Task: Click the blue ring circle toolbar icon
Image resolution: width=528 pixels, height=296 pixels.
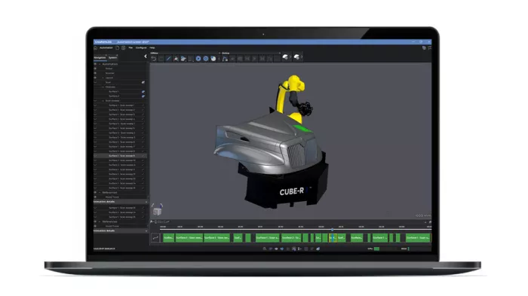Action: pos(206,59)
